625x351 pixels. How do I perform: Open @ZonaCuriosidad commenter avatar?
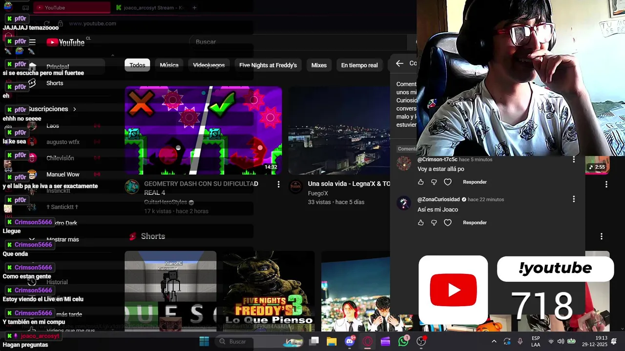click(x=404, y=204)
